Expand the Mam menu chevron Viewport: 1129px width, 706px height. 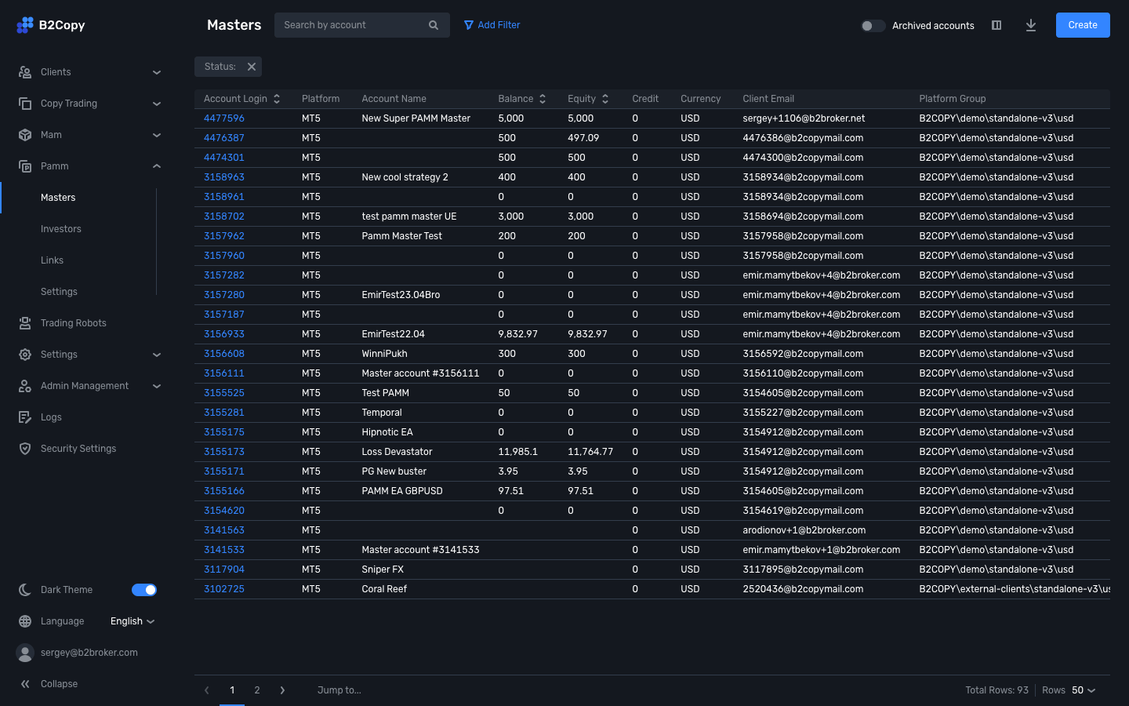click(157, 135)
